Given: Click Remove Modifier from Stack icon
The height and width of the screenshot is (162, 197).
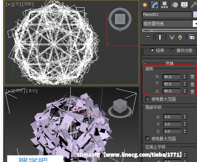Looking at the screenshot, I should [180, 37].
